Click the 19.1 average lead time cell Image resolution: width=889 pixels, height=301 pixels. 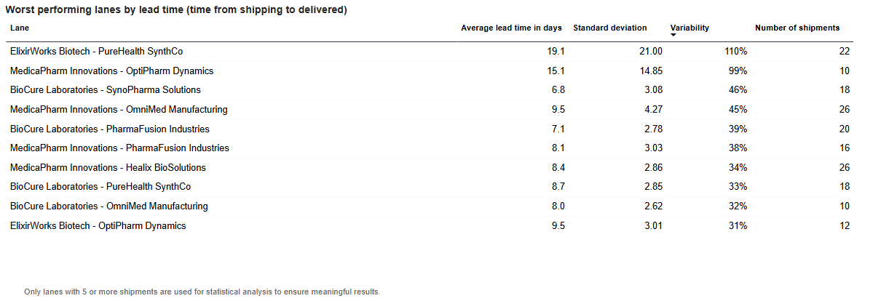point(556,52)
